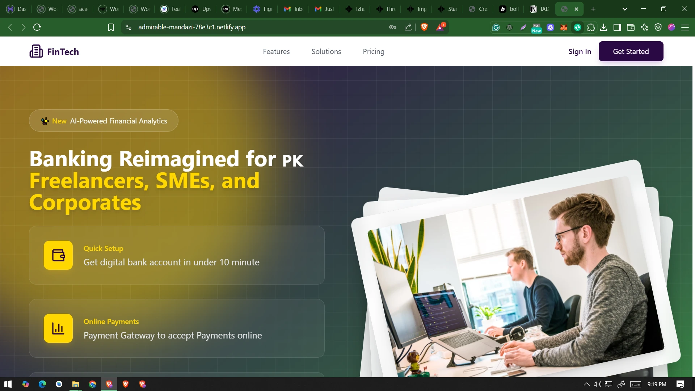695x391 pixels.
Task: Open the Grammarly extension
Action: pos(496,27)
